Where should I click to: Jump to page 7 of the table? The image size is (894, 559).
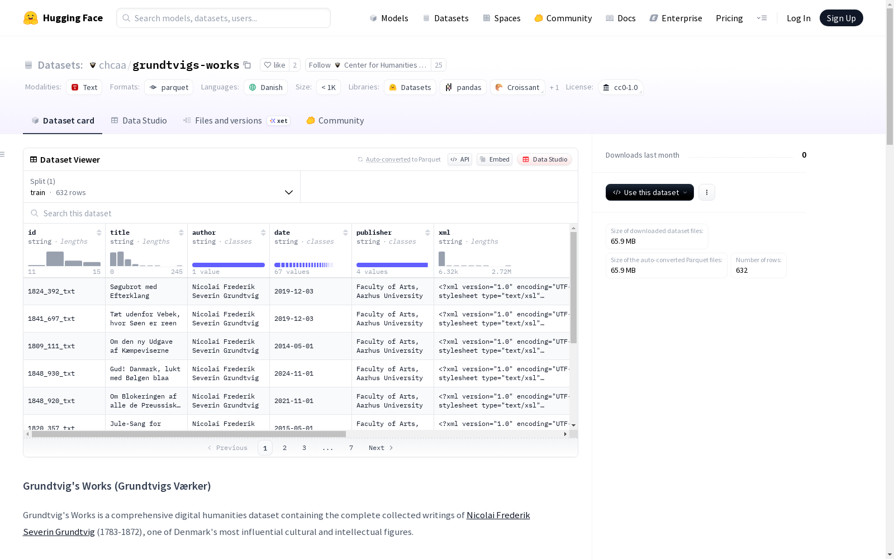point(351,448)
